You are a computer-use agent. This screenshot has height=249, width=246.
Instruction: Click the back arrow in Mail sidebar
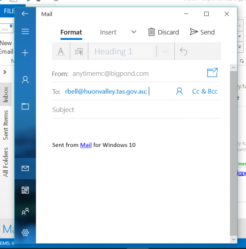click(25, 13)
